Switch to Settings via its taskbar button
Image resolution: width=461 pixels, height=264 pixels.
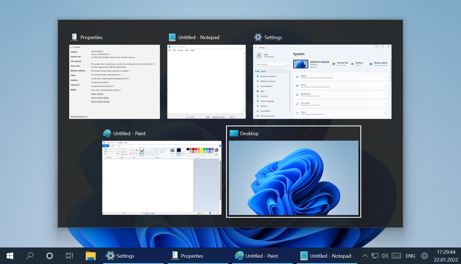point(133,256)
